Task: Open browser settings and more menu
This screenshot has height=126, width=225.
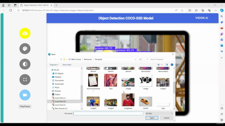Action: [x=216, y=10]
